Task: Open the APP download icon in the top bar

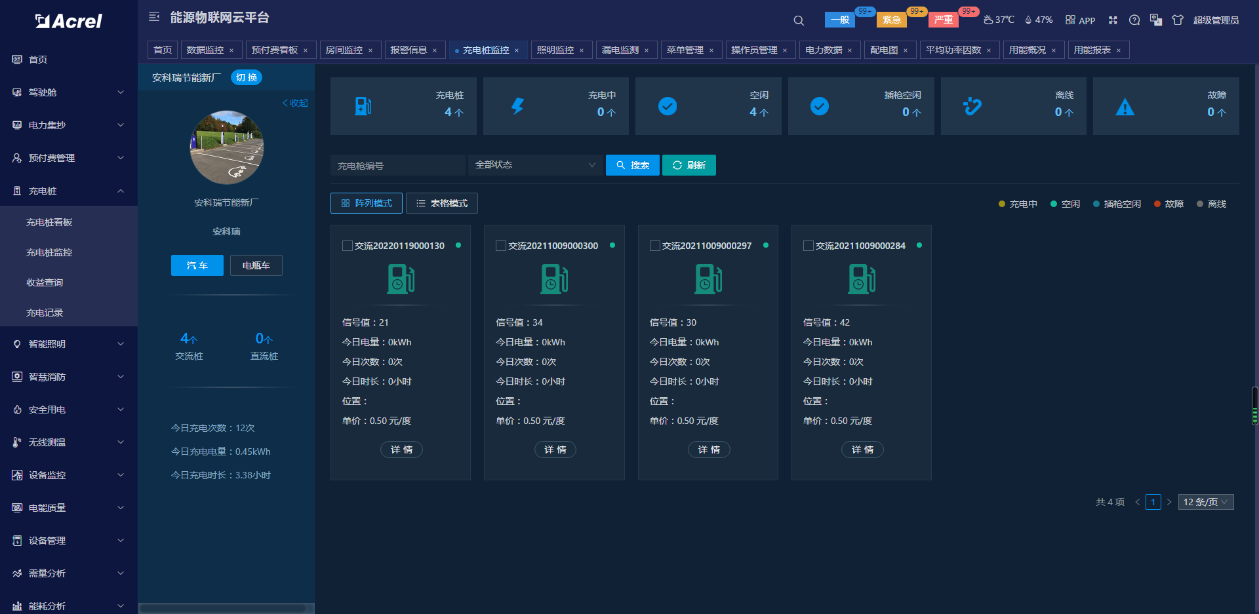Action: (1070, 20)
